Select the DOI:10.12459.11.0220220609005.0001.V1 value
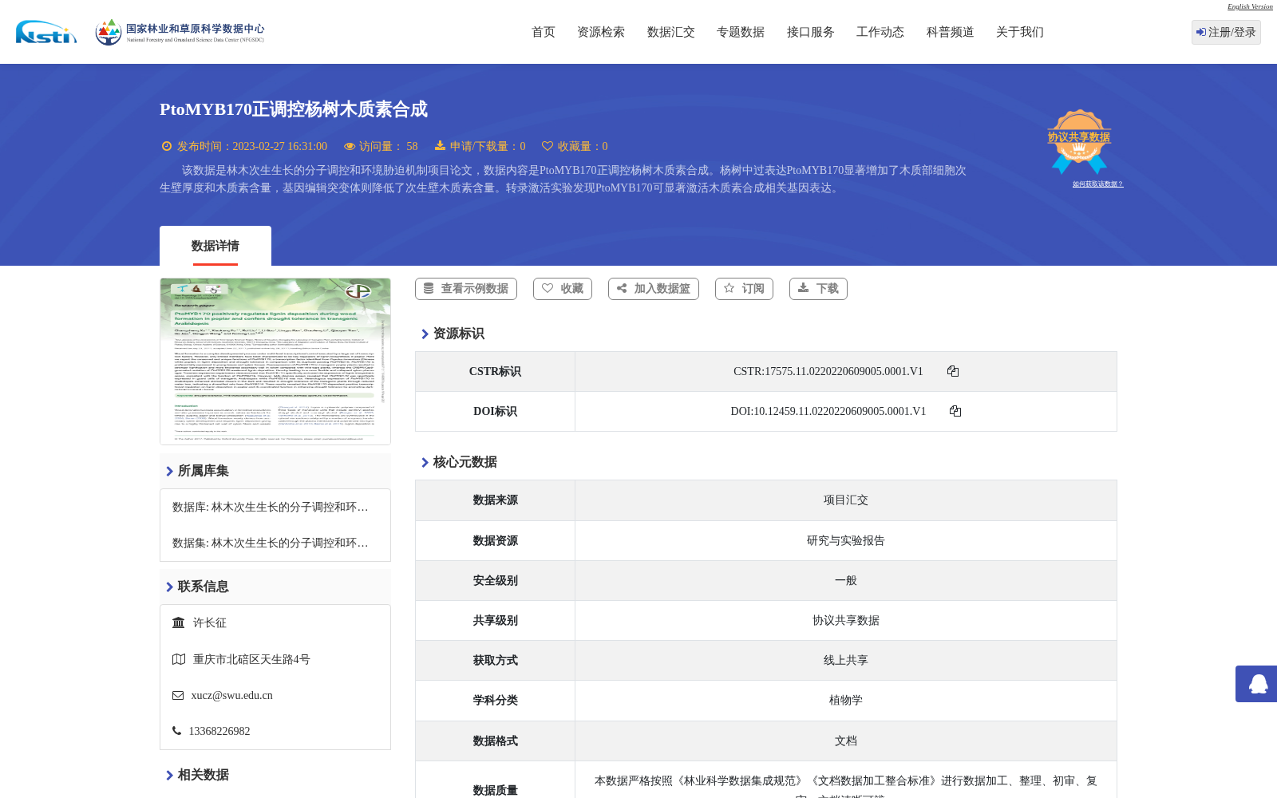This screenshot has height=798, width=1277. pos(828,411)
